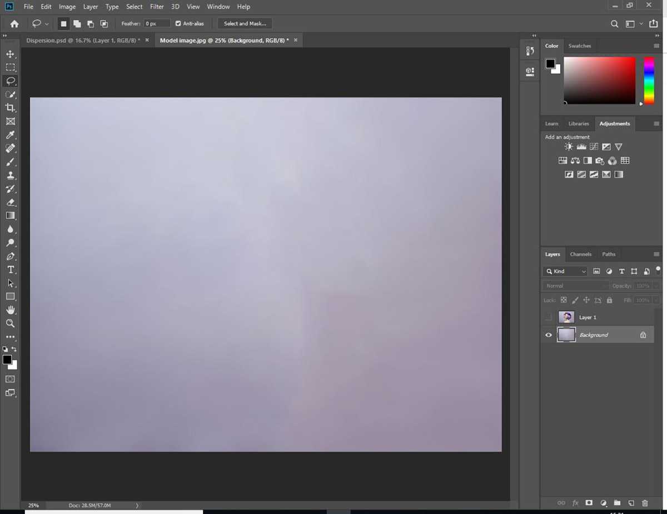Select the Move tool

click(10, 54)
